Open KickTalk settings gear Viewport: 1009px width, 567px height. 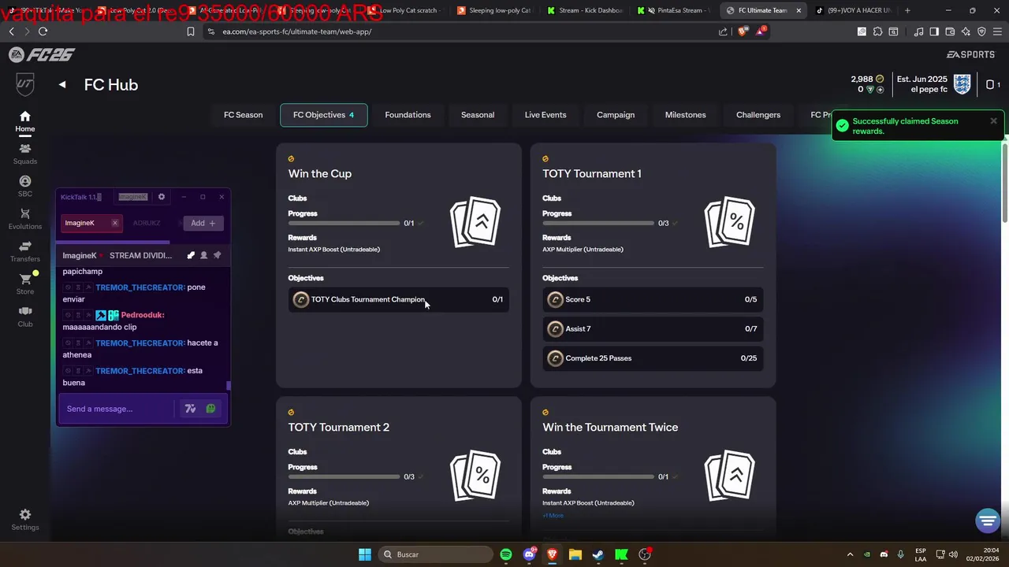click(x=162, y=197)
